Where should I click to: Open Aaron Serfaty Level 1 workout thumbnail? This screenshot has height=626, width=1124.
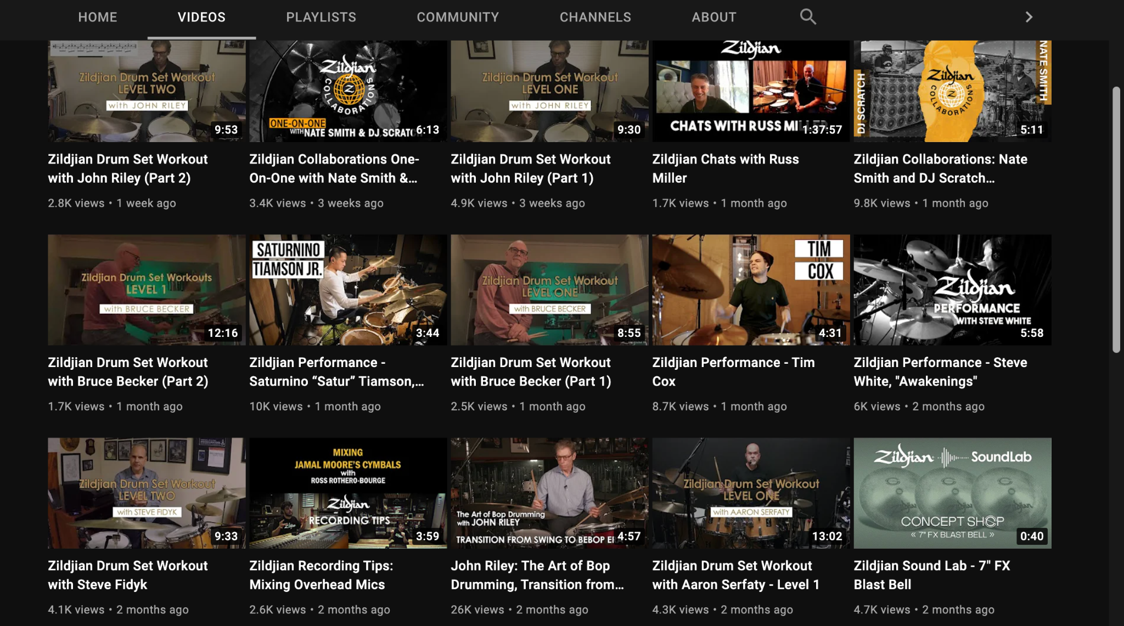(750, 493)
